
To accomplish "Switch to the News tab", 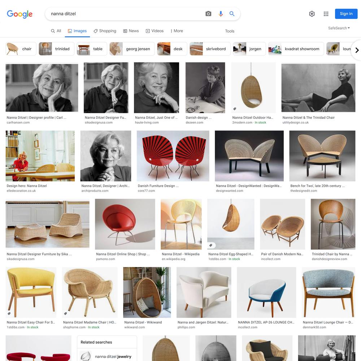I will 131,31.
